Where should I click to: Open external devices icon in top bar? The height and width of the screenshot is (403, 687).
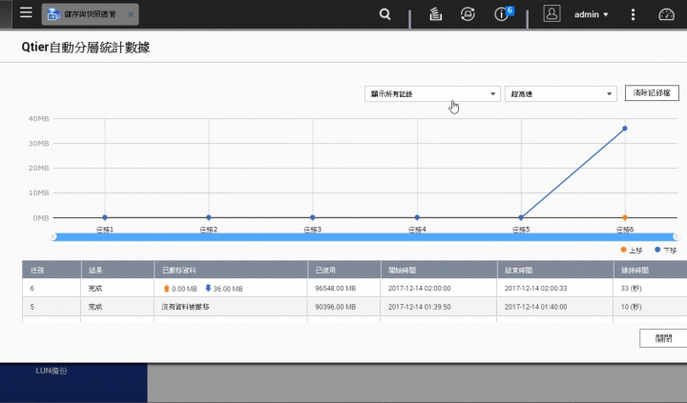pyautogui.click(x=468, y=14)
